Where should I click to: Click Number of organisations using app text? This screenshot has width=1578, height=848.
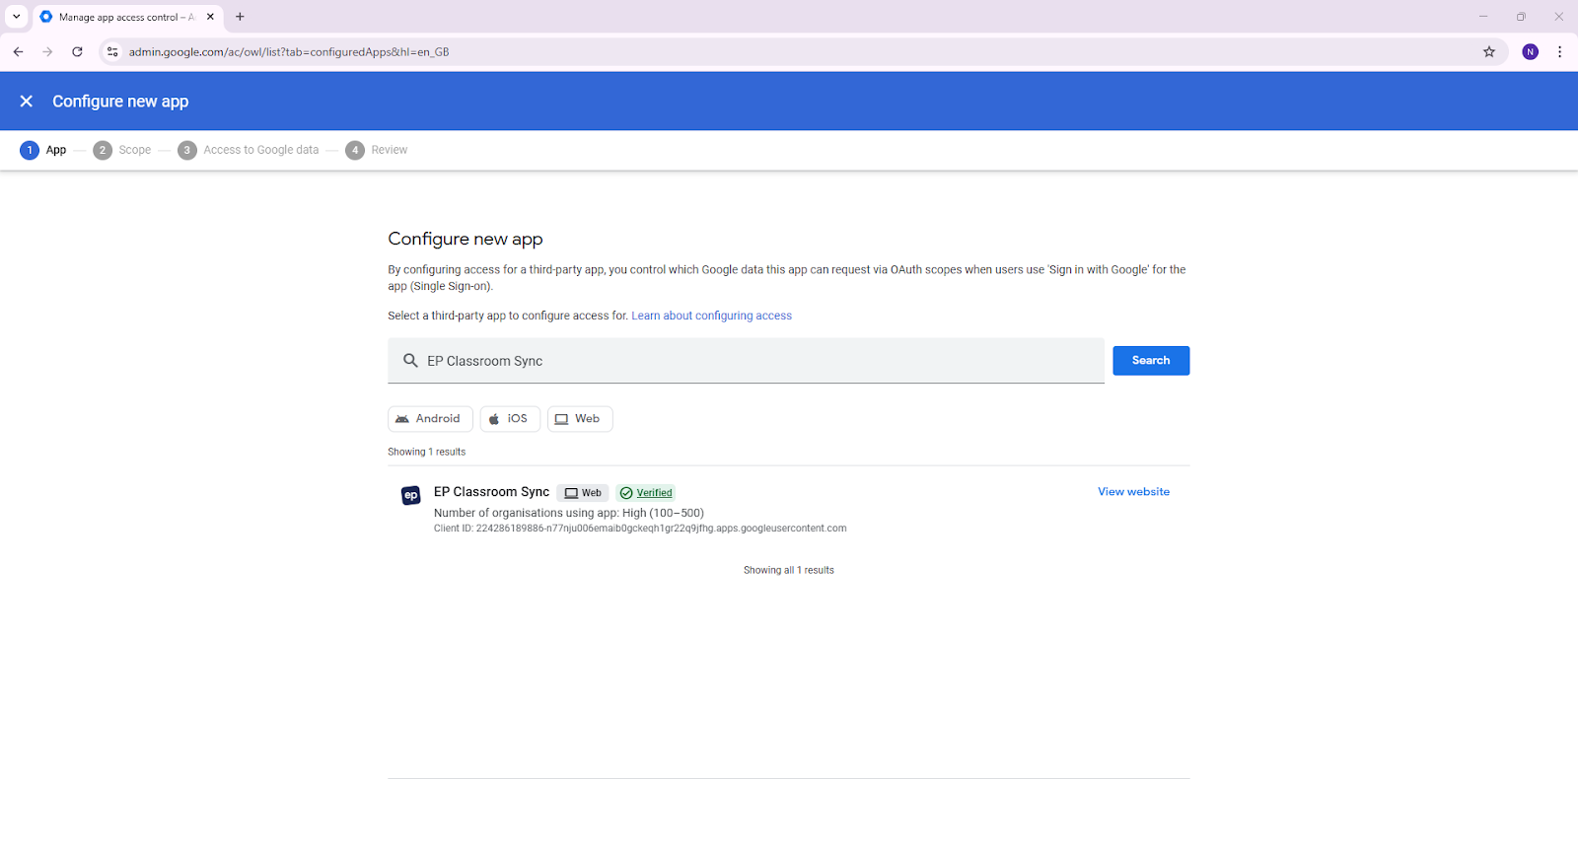point(569,513)
